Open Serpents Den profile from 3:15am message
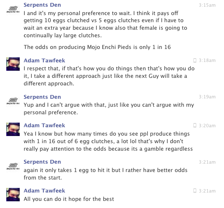Screen dimensions: 224x208 coord(42,5)
